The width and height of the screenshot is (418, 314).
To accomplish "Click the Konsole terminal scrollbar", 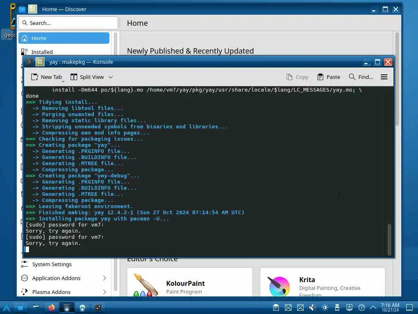I will [389, 239].
